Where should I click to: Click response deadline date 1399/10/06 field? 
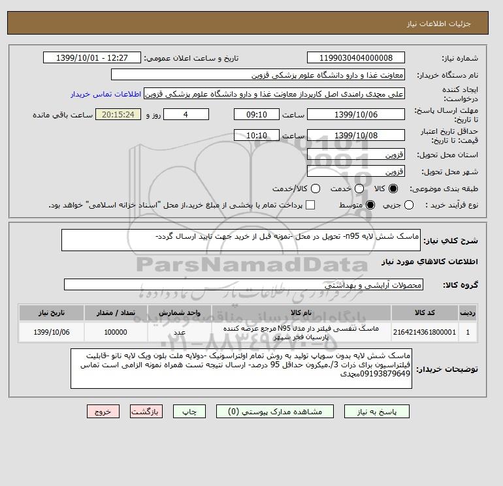[x=356, y=114]
